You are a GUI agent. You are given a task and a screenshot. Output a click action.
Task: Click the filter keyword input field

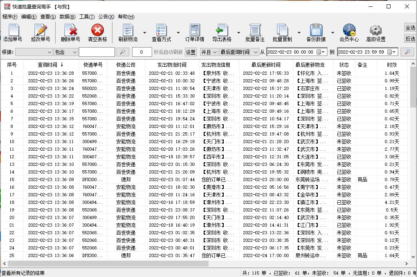(x=96, y=52)
